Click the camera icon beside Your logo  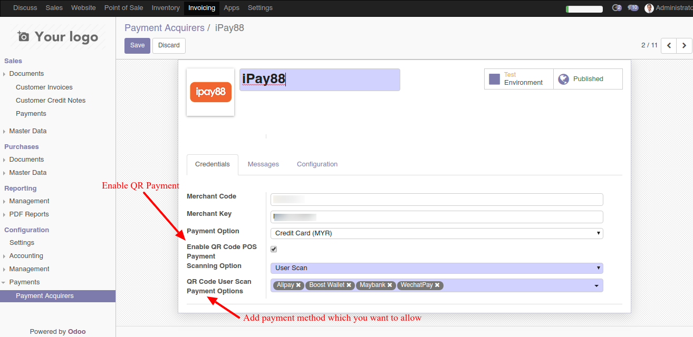(x=23, y=36)
